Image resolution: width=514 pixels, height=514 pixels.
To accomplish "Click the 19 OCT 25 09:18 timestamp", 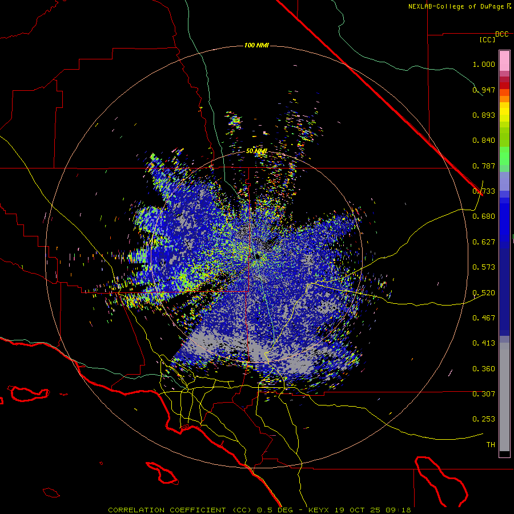I will click(x=373, y=510).
